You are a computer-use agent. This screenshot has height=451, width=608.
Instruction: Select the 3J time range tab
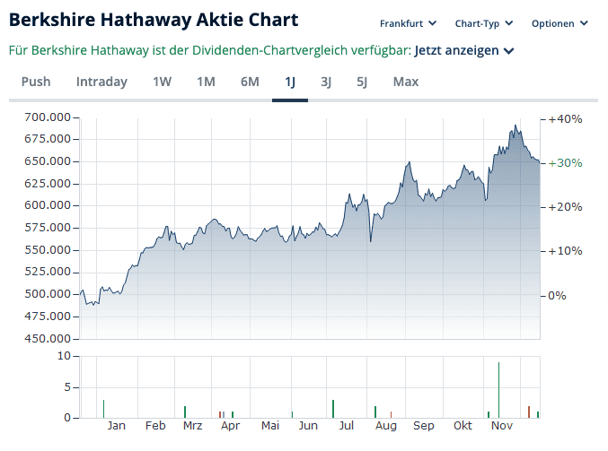tap(326, 82)
